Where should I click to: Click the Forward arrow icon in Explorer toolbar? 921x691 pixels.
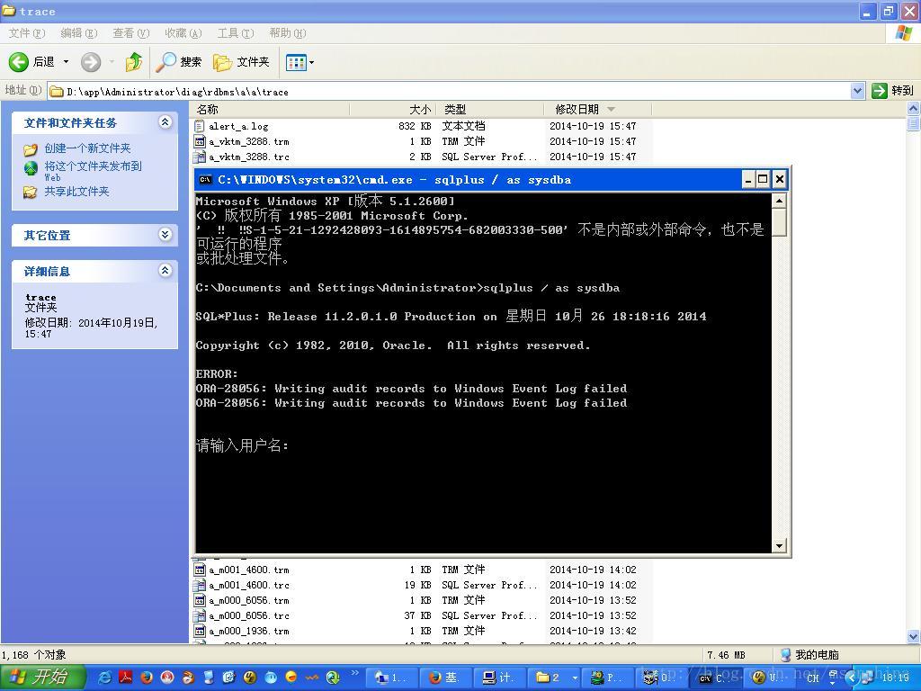click(91, 62)
